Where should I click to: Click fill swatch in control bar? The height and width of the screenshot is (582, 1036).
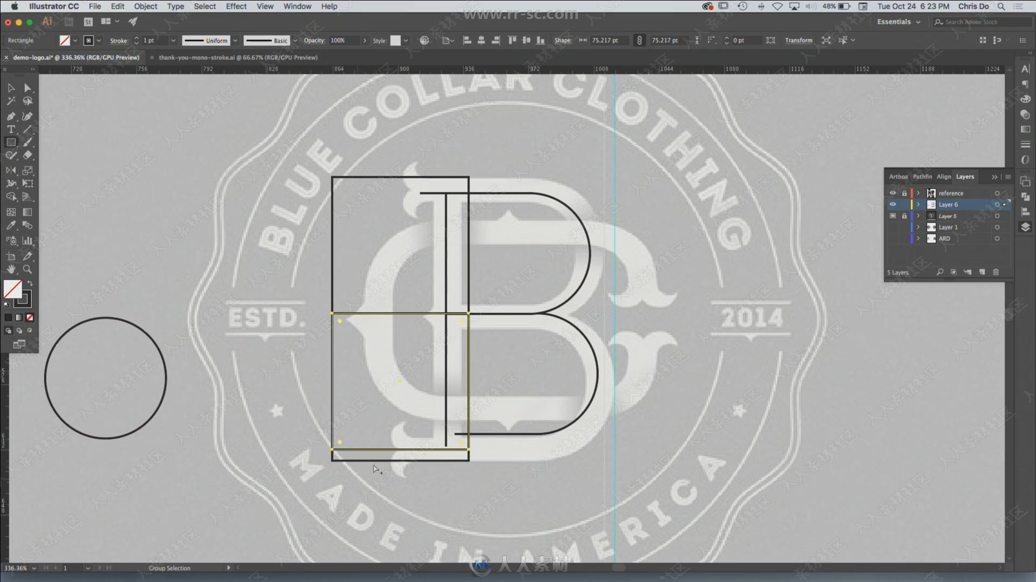click(65, 40)
